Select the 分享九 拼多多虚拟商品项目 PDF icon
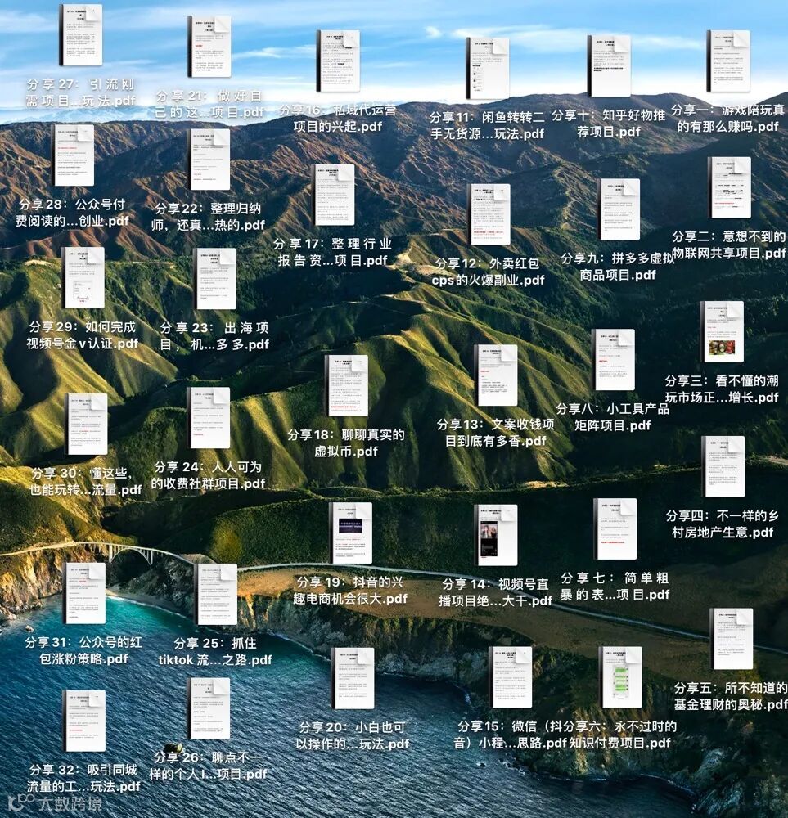 pos(619,209)
